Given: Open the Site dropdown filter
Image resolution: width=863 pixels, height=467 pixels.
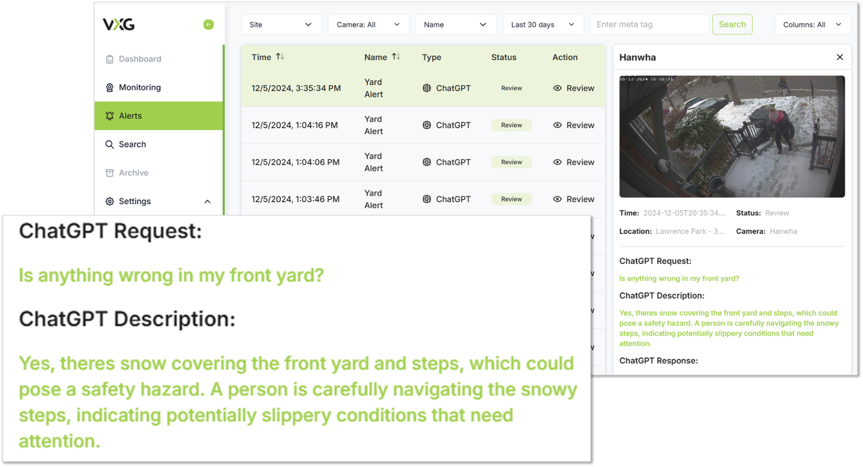Looking at the screenshot, I should (x=281, y=25).
